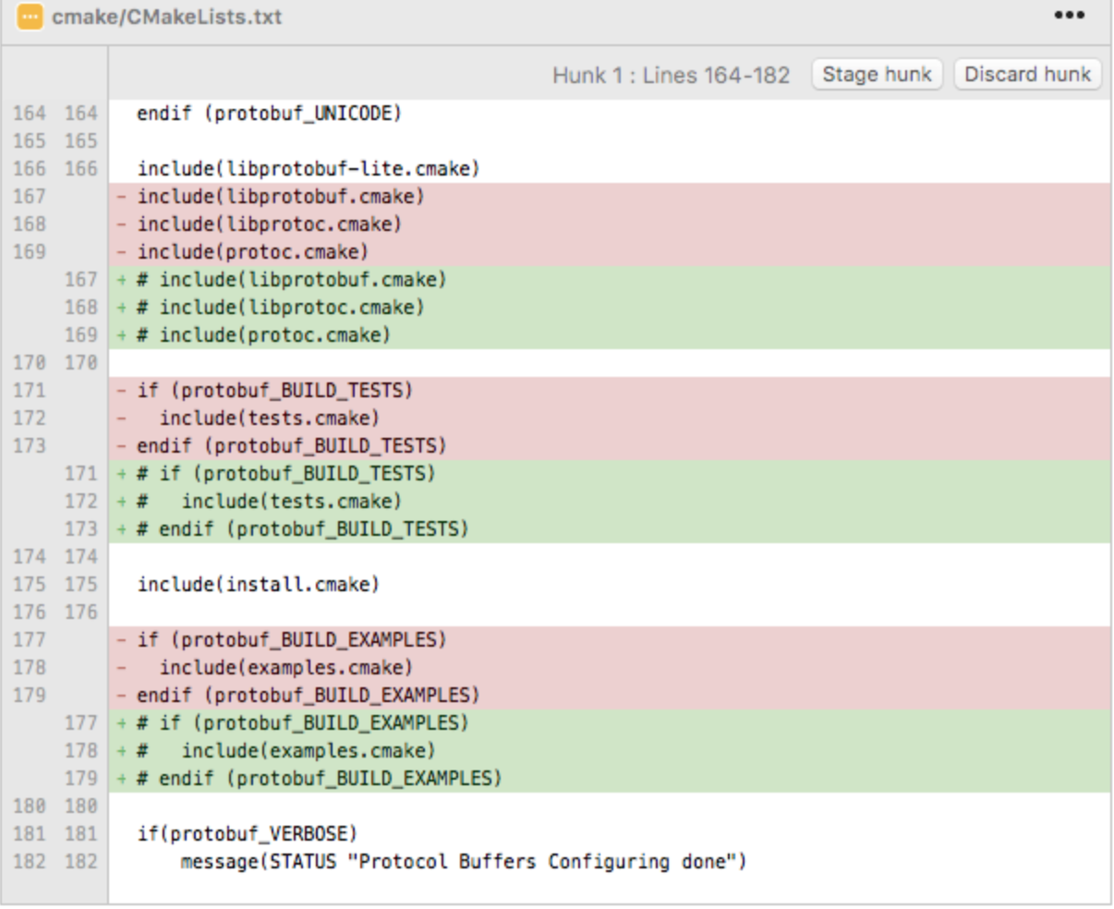Click the Stage hunk button

coord(876,74)
